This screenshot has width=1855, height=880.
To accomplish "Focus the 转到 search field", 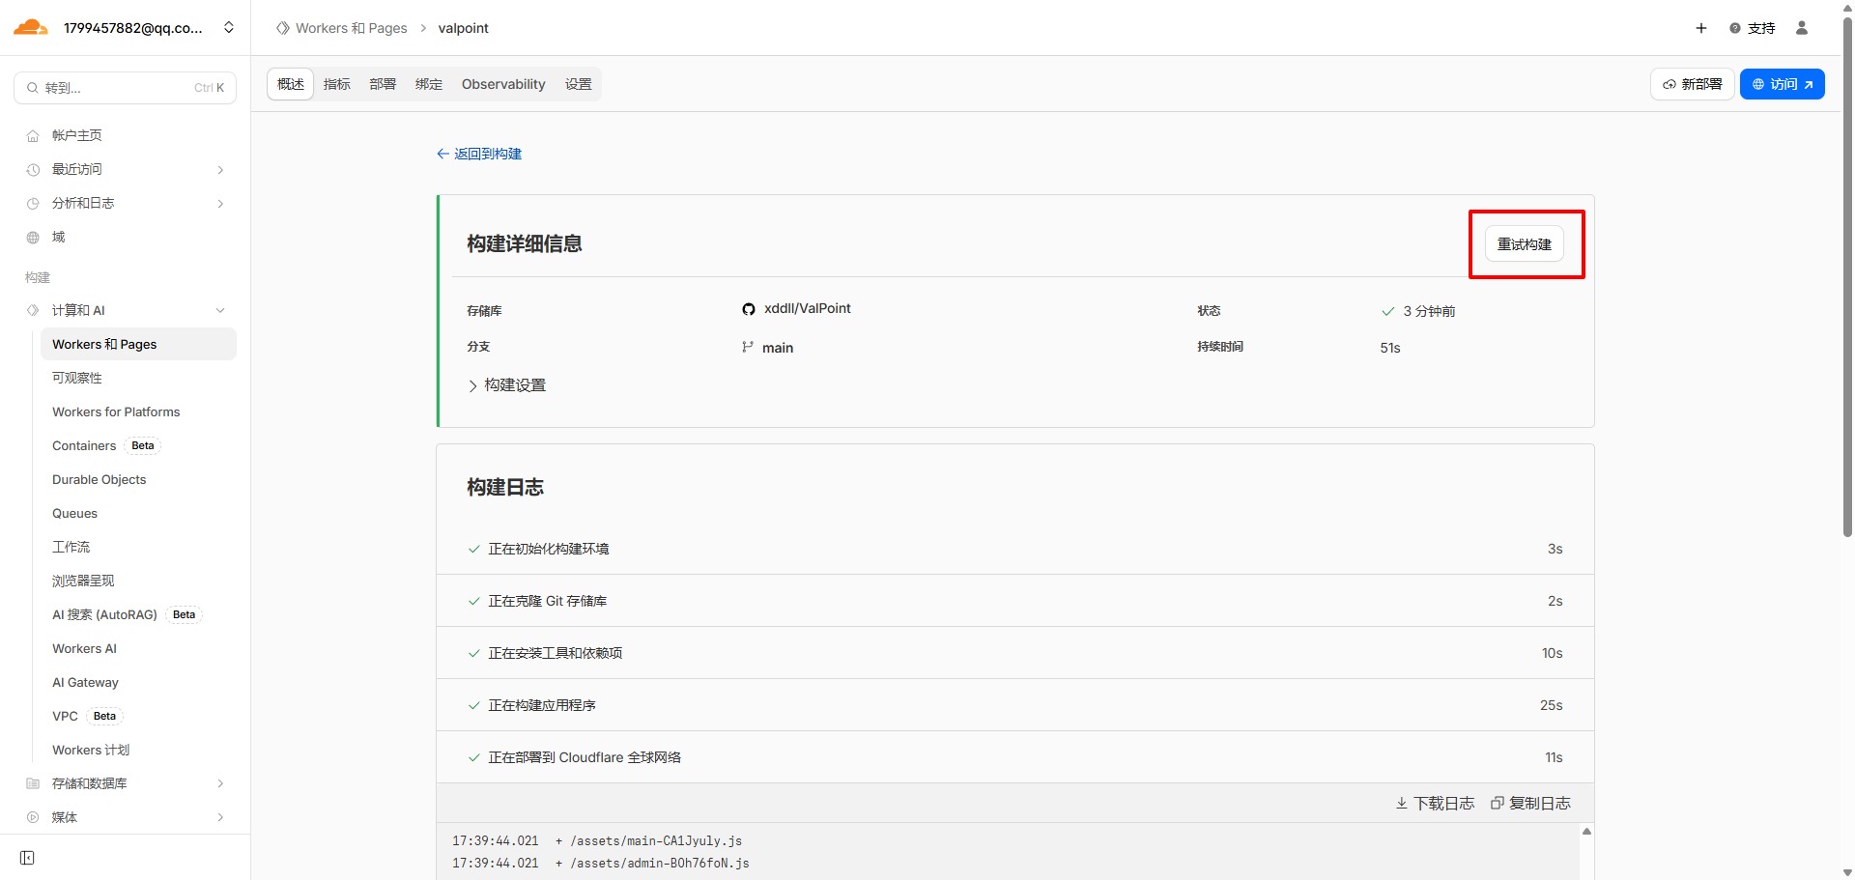I will pos(126,88).
